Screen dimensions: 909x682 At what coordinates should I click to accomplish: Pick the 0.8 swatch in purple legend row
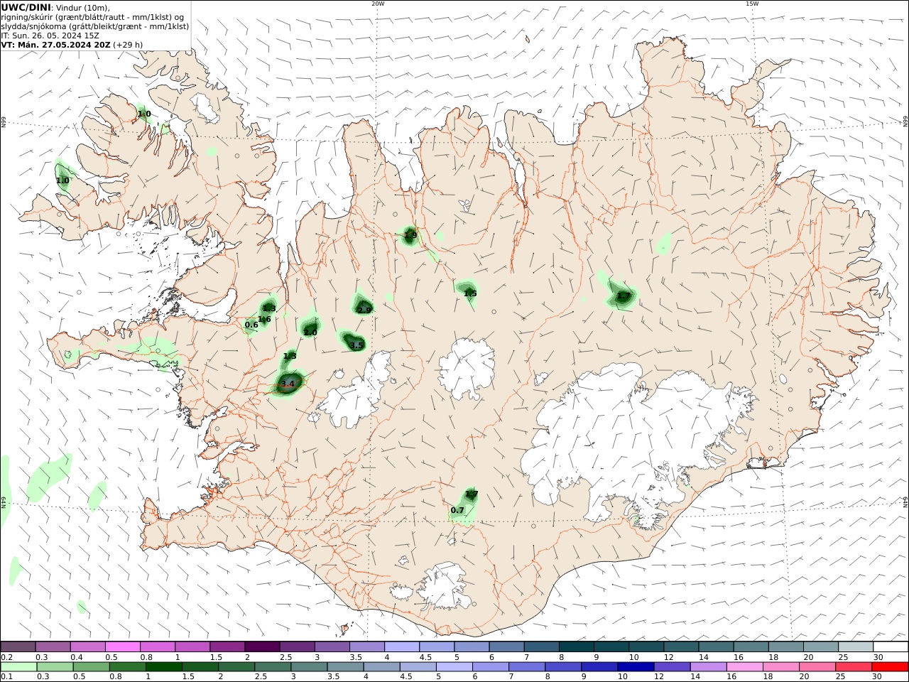[x=157, y=646]
